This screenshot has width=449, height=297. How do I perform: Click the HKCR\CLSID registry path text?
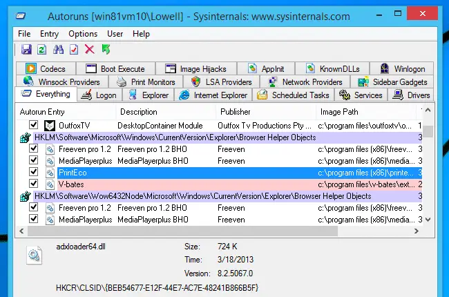157,287
